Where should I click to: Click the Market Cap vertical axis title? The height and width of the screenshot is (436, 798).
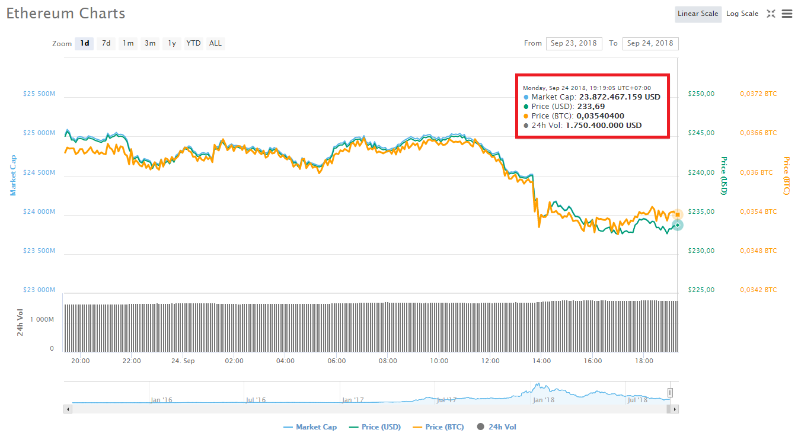(12, 175)
